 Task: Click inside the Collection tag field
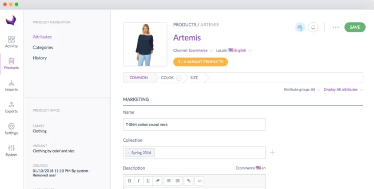[x=194, y=153]
